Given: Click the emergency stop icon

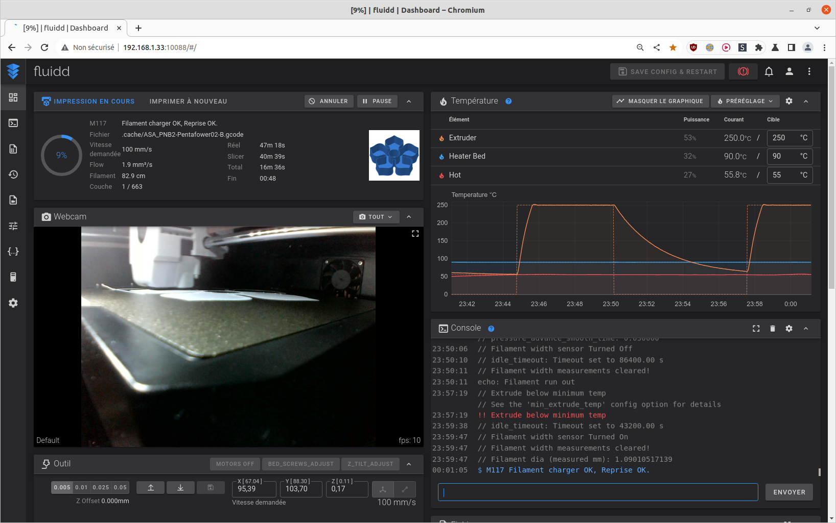Looking at the screenshot, I should coord(743,71).
